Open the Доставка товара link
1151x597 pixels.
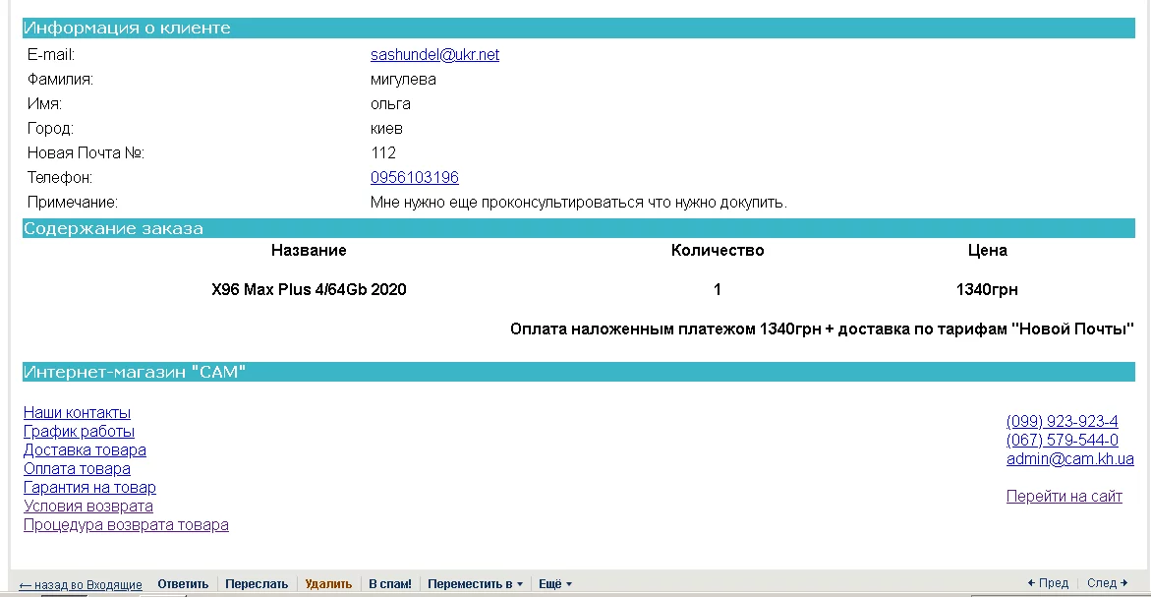[x=86, y=450]
